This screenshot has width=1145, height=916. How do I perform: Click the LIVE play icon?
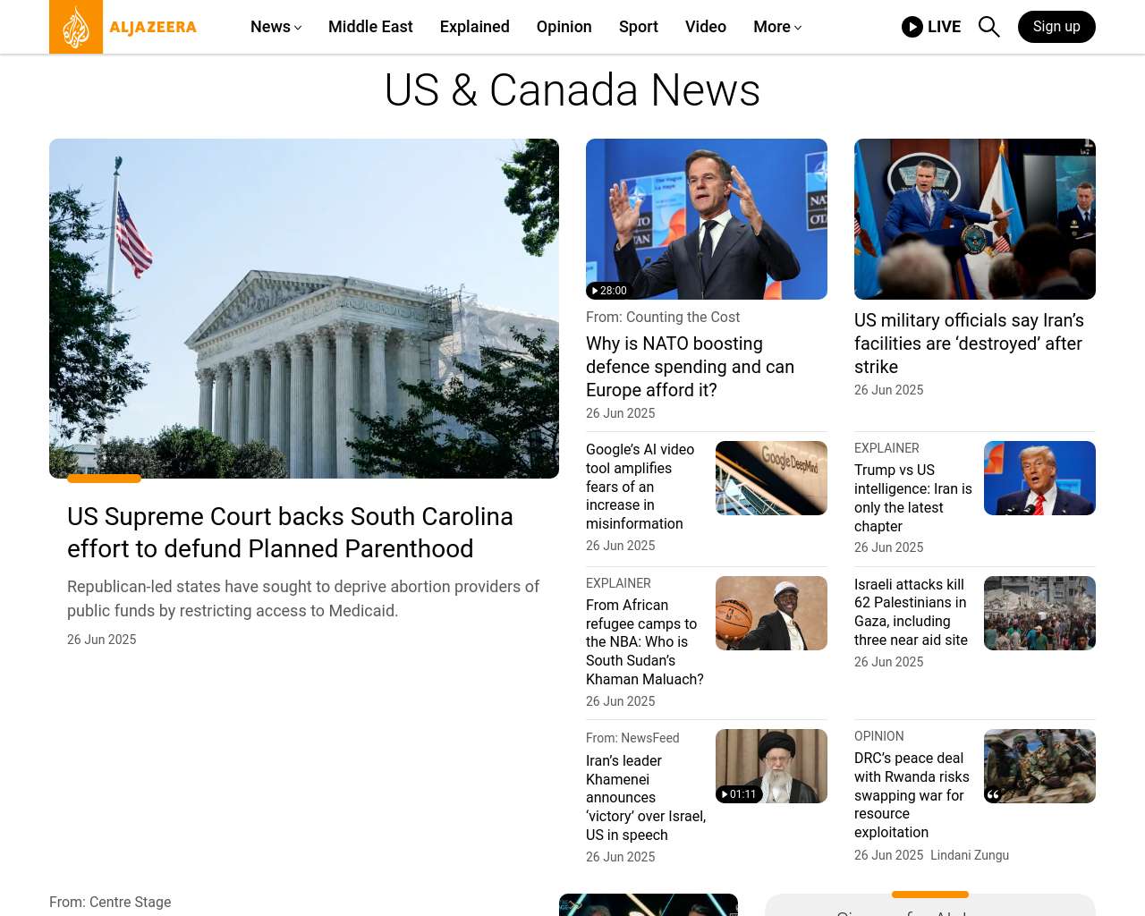coord(912,27)
